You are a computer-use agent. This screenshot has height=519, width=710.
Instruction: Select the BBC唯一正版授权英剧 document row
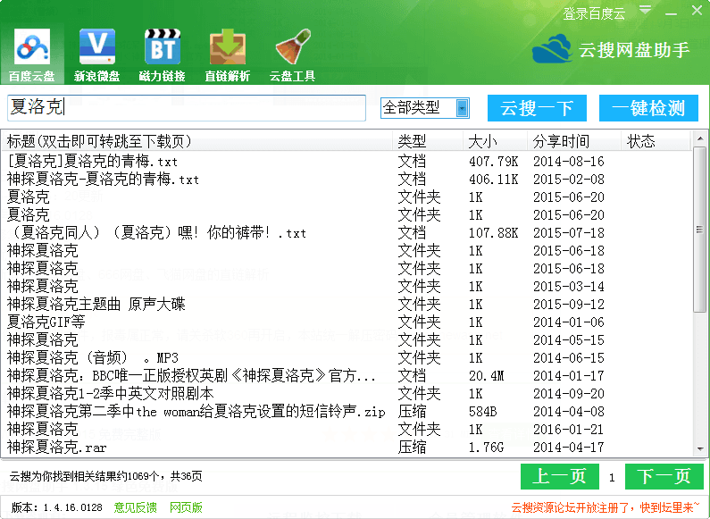tap(347, 375)
